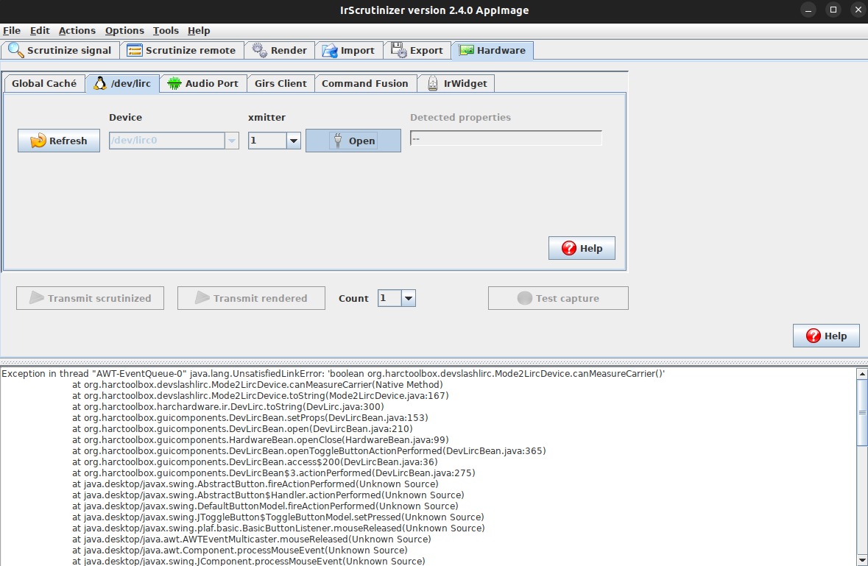Switch to the Export tab label

coord(426,50)
